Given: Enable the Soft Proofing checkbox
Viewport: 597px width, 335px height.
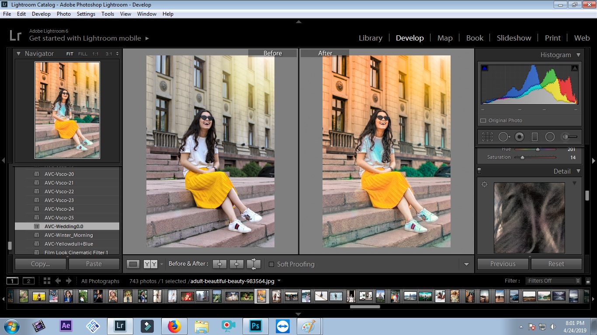Looking at the screenshot, I should coord(271,264).
